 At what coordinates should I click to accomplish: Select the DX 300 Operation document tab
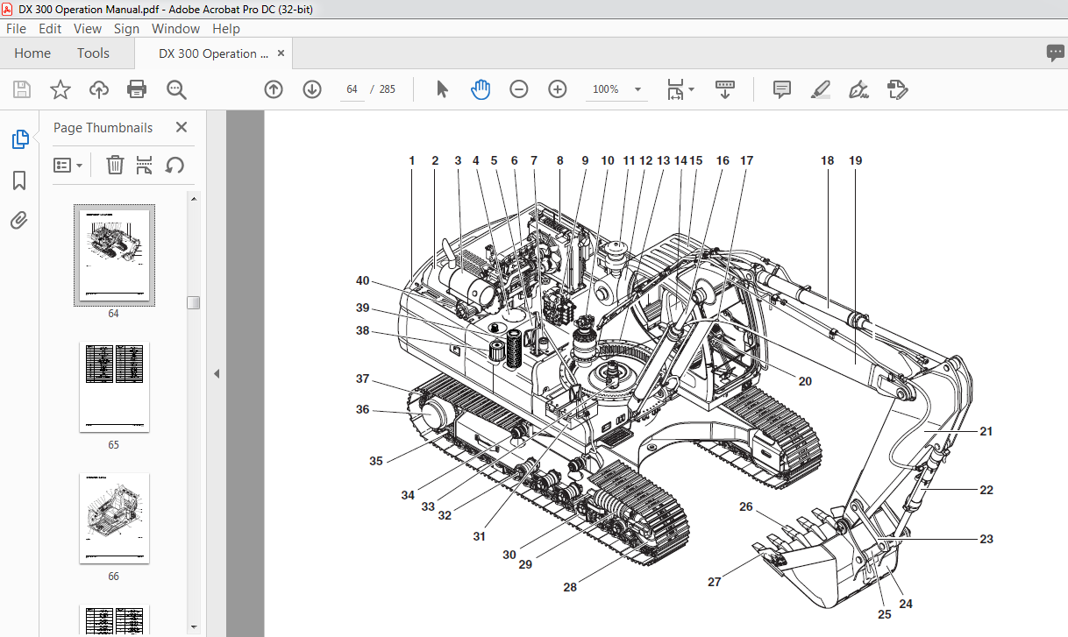coord(214,53)
